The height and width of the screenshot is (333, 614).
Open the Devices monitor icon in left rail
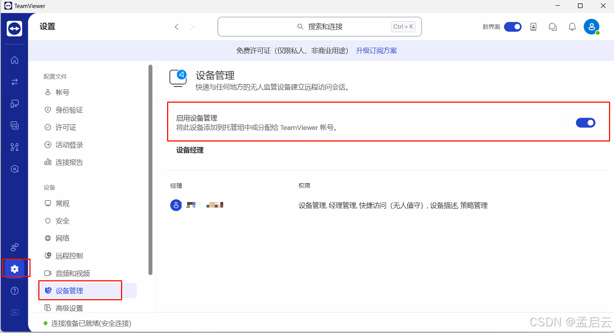14,104
